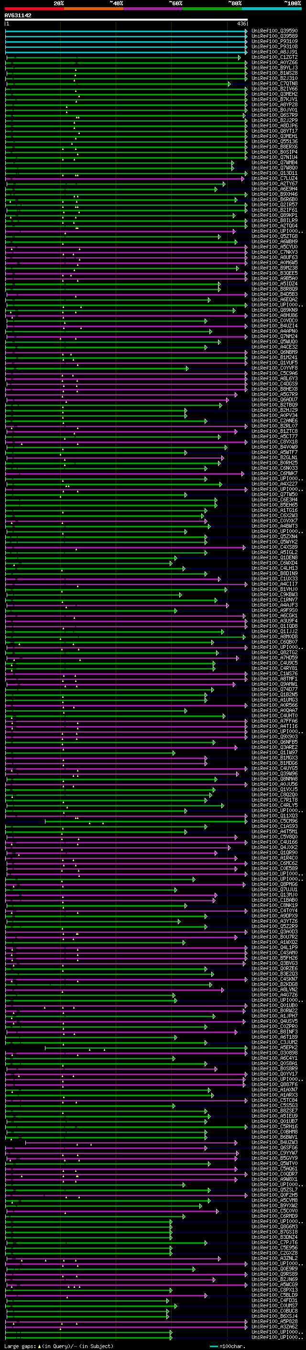Image resolution: width=306 pixels, height=1350 pixels.
Task: Select the UniRef100_Q5WTV0 label
Action: click(x=274, y=1163)
